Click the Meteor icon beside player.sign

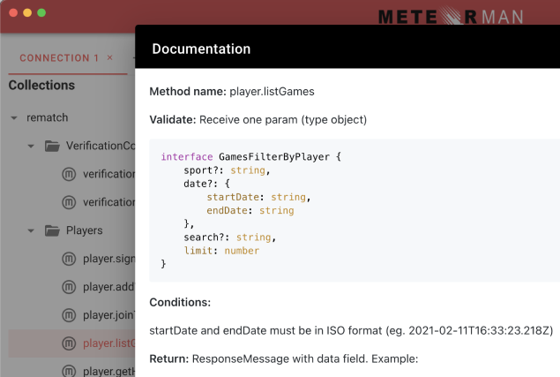click(x=69, y=259)
